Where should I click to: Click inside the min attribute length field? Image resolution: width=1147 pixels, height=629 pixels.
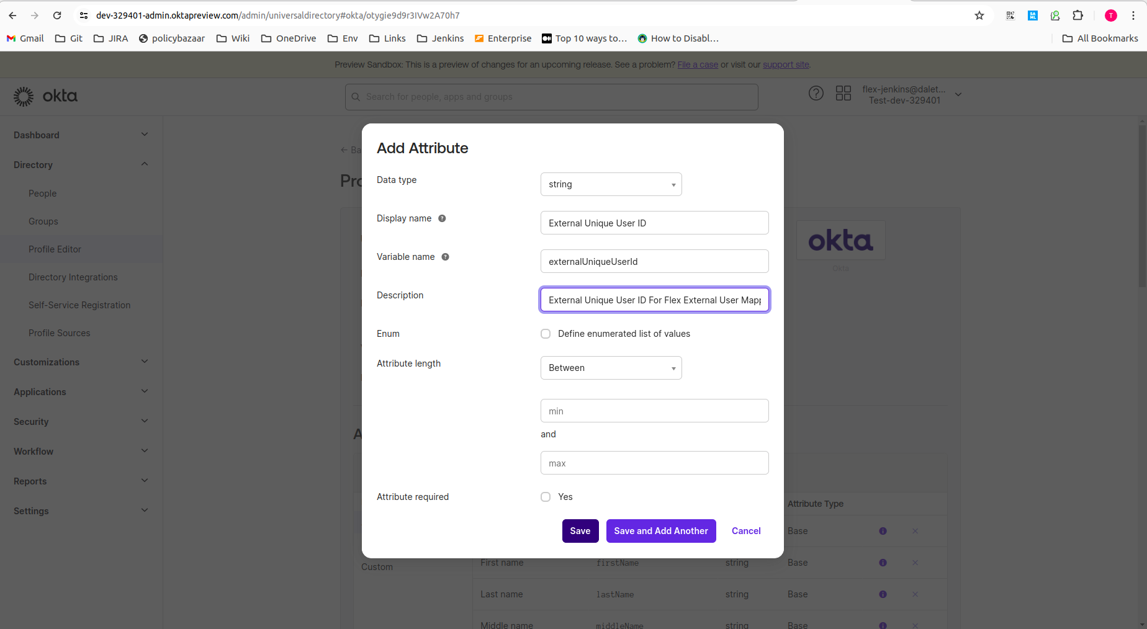point(654,411)
